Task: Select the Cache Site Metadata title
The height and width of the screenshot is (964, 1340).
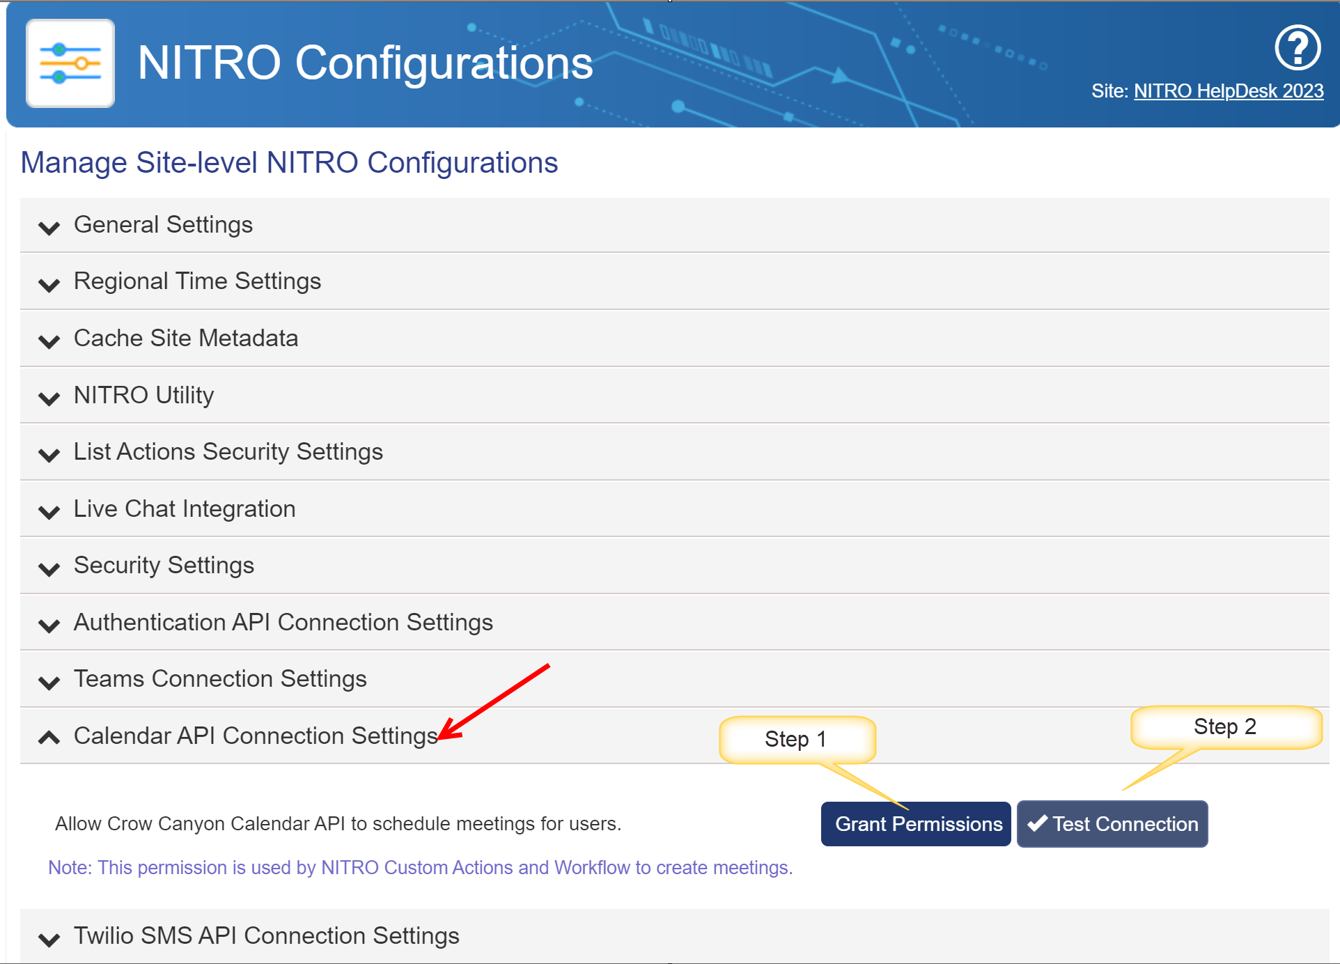Action: pos(186,338)
